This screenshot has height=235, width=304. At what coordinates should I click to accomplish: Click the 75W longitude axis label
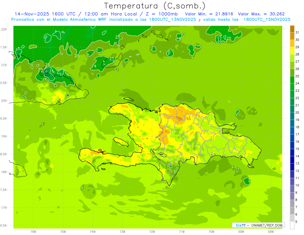[x=63, y=232]
